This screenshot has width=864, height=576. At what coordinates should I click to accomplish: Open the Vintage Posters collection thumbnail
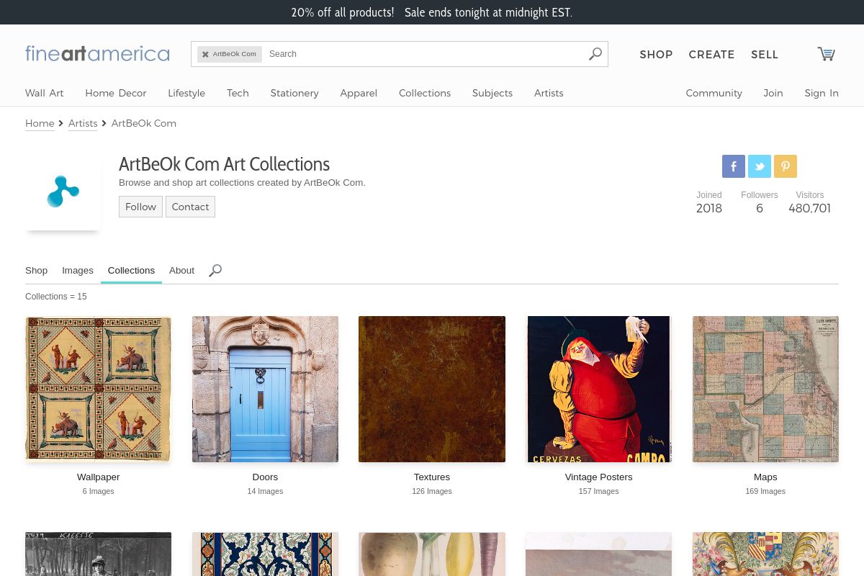pyautogui.click(x=599, y=389)
